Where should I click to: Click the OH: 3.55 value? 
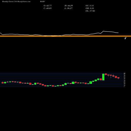click(90, 8)
